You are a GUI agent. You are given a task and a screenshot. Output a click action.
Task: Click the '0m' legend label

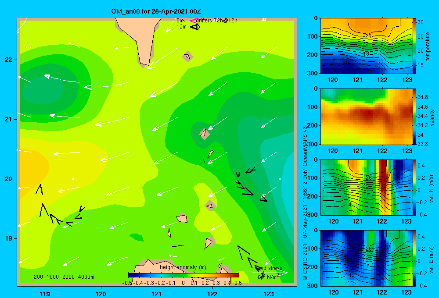point(180,21)
